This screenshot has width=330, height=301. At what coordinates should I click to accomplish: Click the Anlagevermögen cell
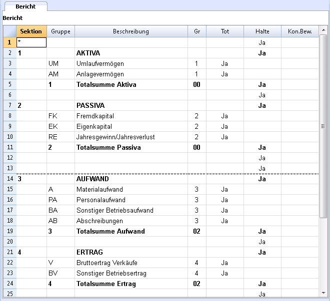pyautogui.click(x=131, y=74)
